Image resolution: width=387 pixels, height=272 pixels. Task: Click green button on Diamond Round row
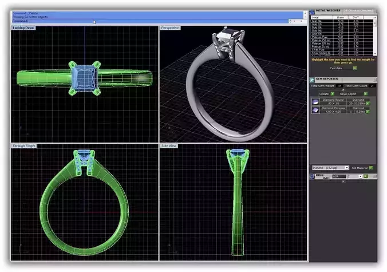[368, 104]
